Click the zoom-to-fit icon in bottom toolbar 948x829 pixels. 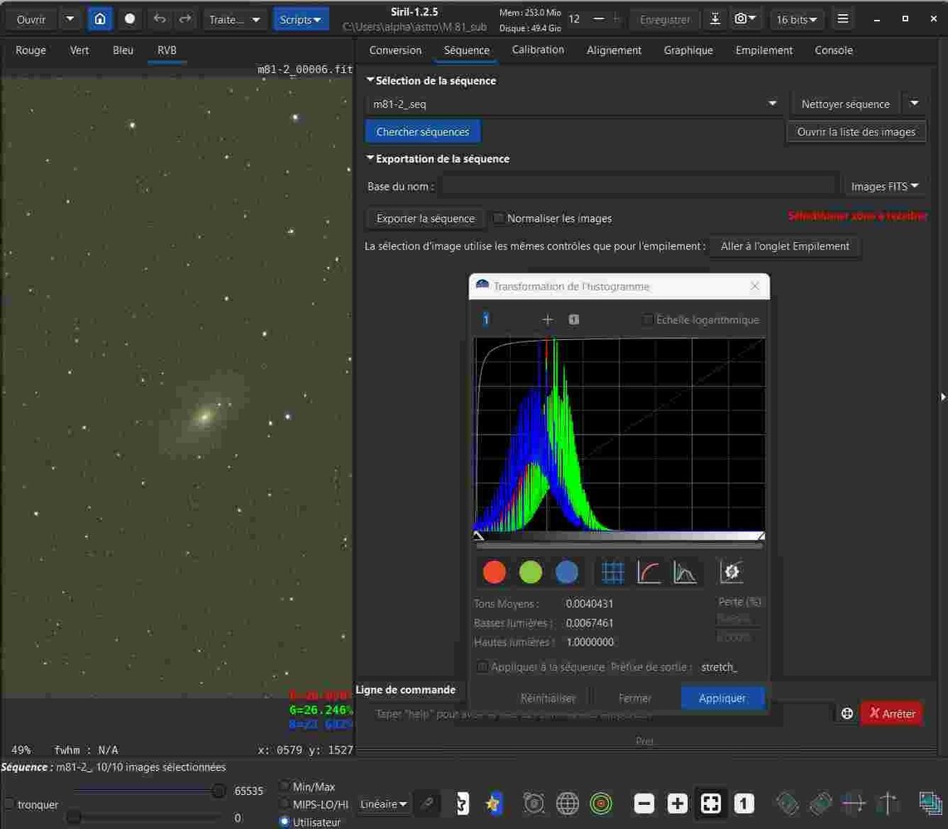[711, 803]
